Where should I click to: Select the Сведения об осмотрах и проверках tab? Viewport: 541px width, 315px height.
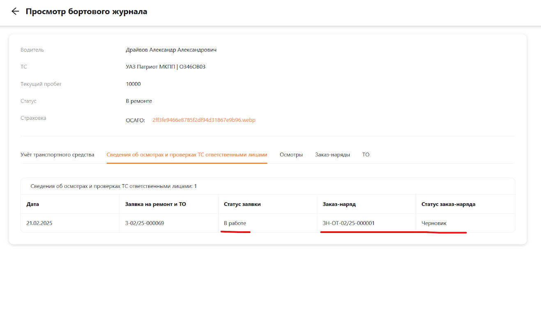tap(187, 155)
